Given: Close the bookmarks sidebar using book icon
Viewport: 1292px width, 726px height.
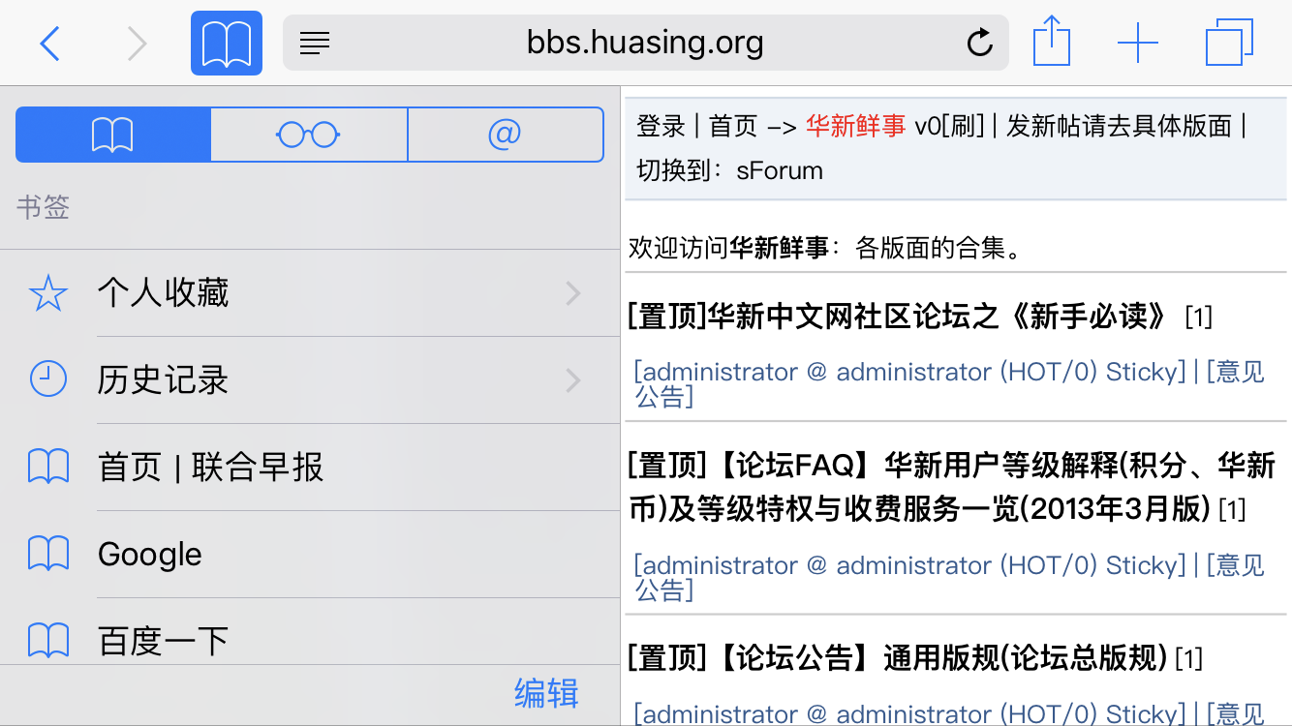Looking at the screenshot, I should (x=227, y=44).
